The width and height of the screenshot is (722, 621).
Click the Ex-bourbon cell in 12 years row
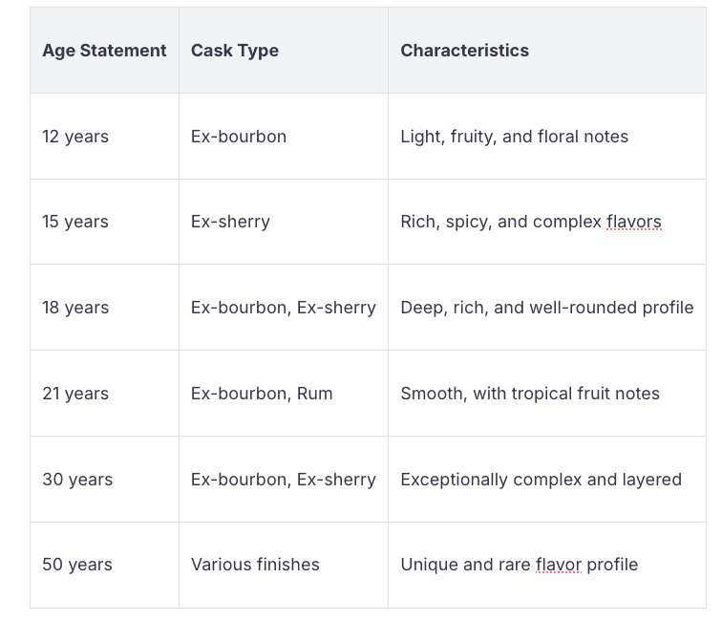click(x=239, y=137)
